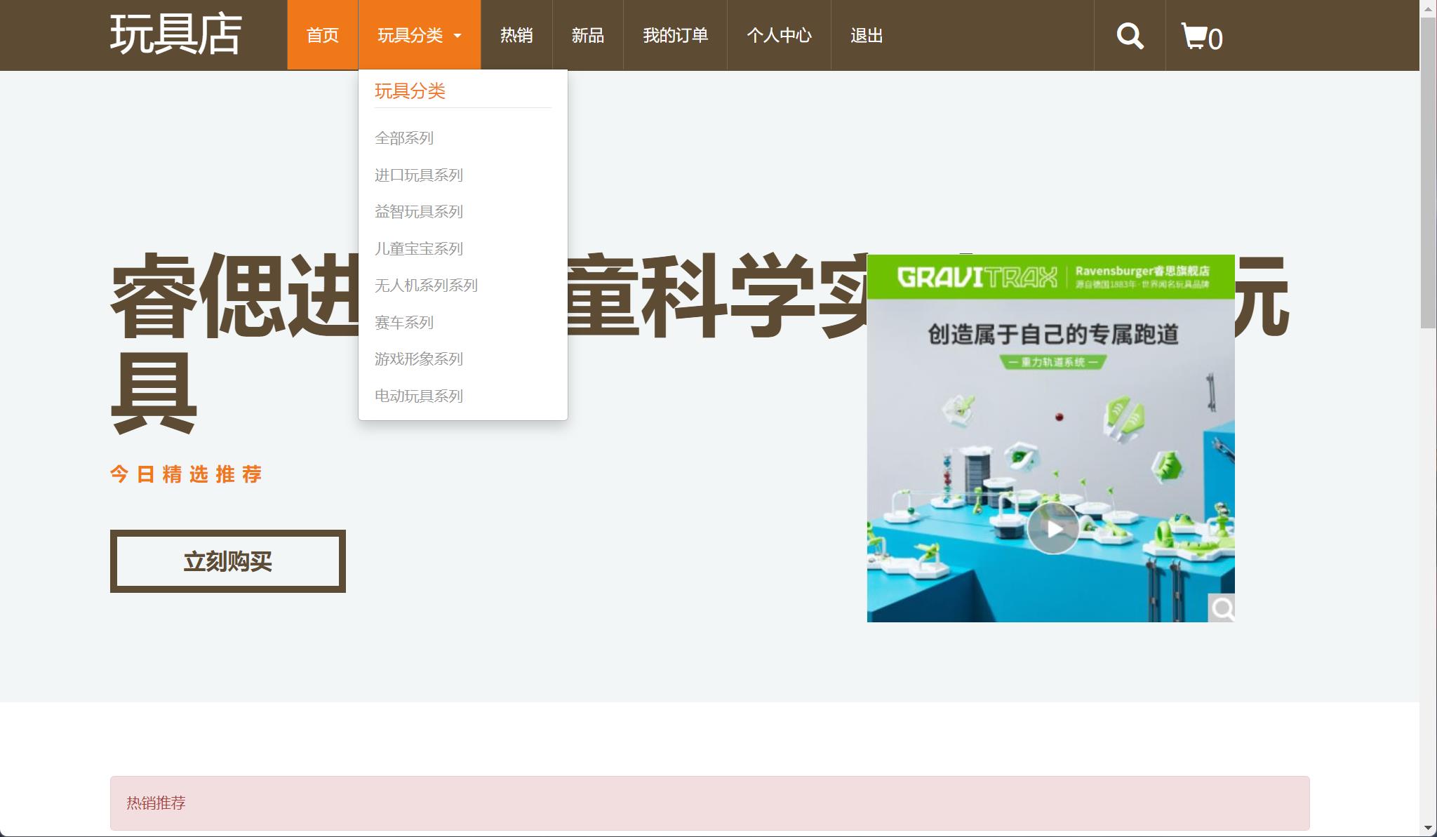Select 首页 in the navigation bar
The image size is (1437, 837).
[323, 35]
